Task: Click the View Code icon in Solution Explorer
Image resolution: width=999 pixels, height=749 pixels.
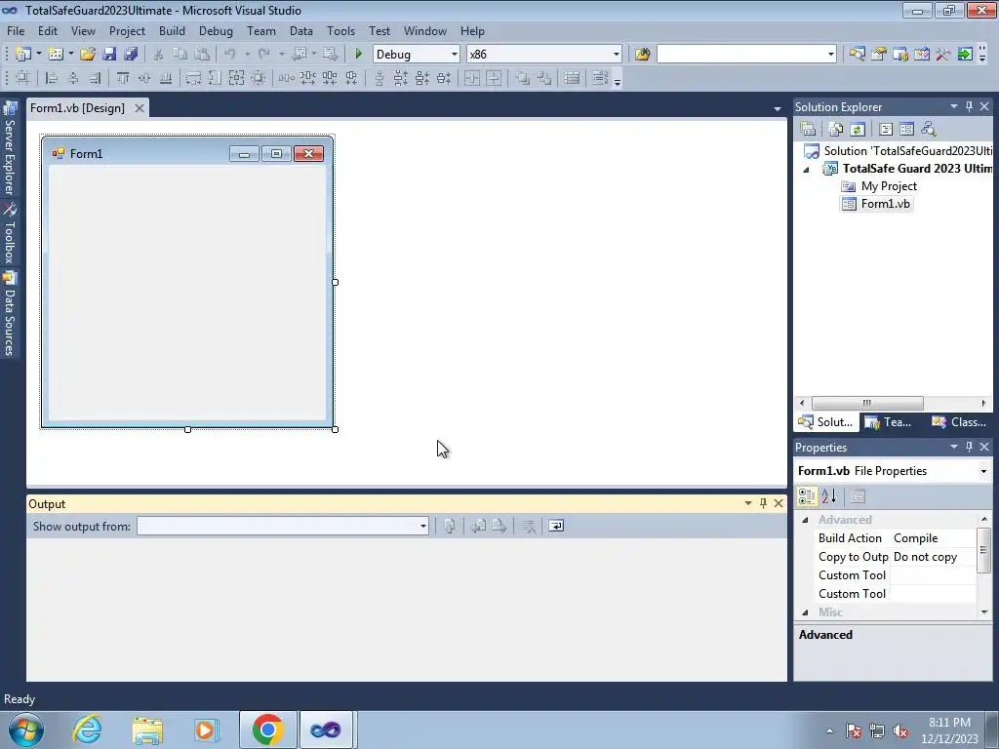Action: pyautogui.click(x=886, y=129)
